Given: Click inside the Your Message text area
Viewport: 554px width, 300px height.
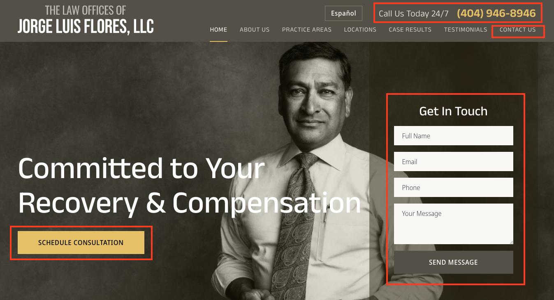Looking at the screenshot, I should (454, 224).
